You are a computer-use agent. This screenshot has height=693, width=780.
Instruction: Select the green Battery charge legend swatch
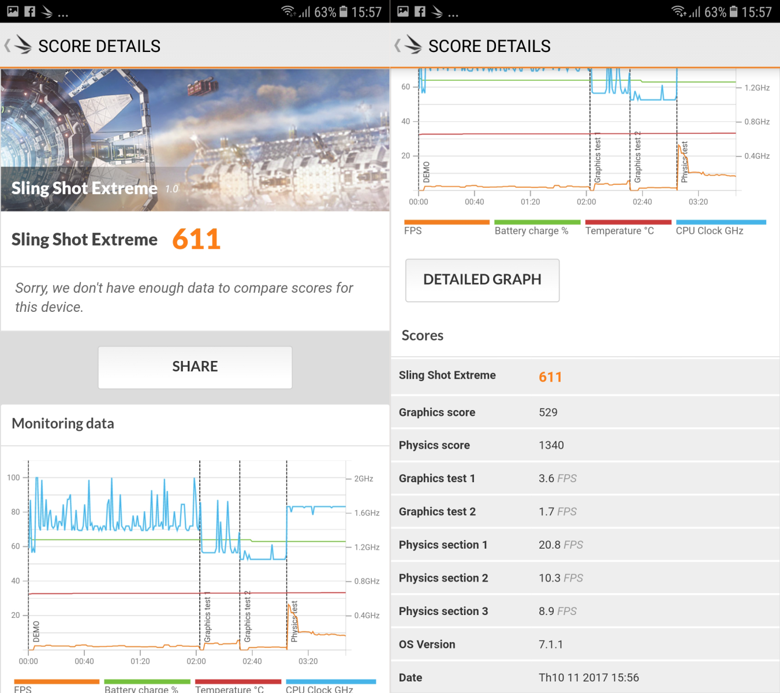pos(537,222)
